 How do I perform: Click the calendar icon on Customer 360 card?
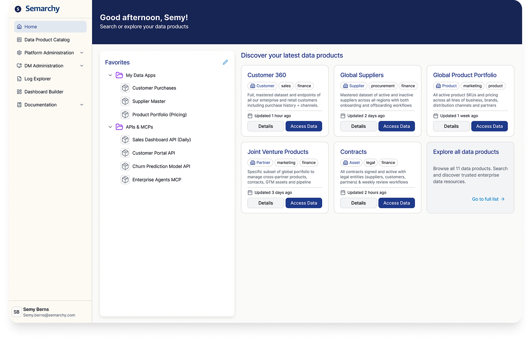coord(250,116)
